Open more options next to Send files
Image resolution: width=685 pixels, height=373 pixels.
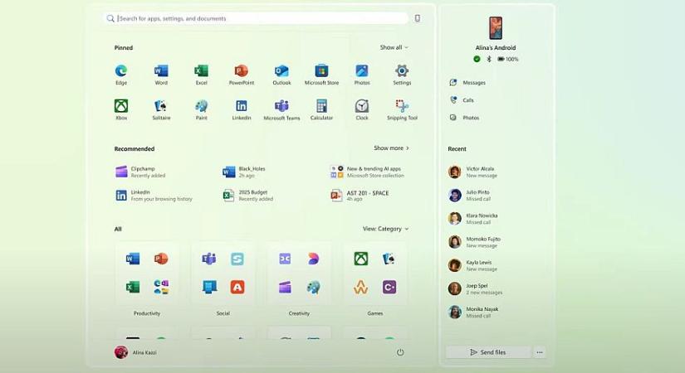pos(540,352)
